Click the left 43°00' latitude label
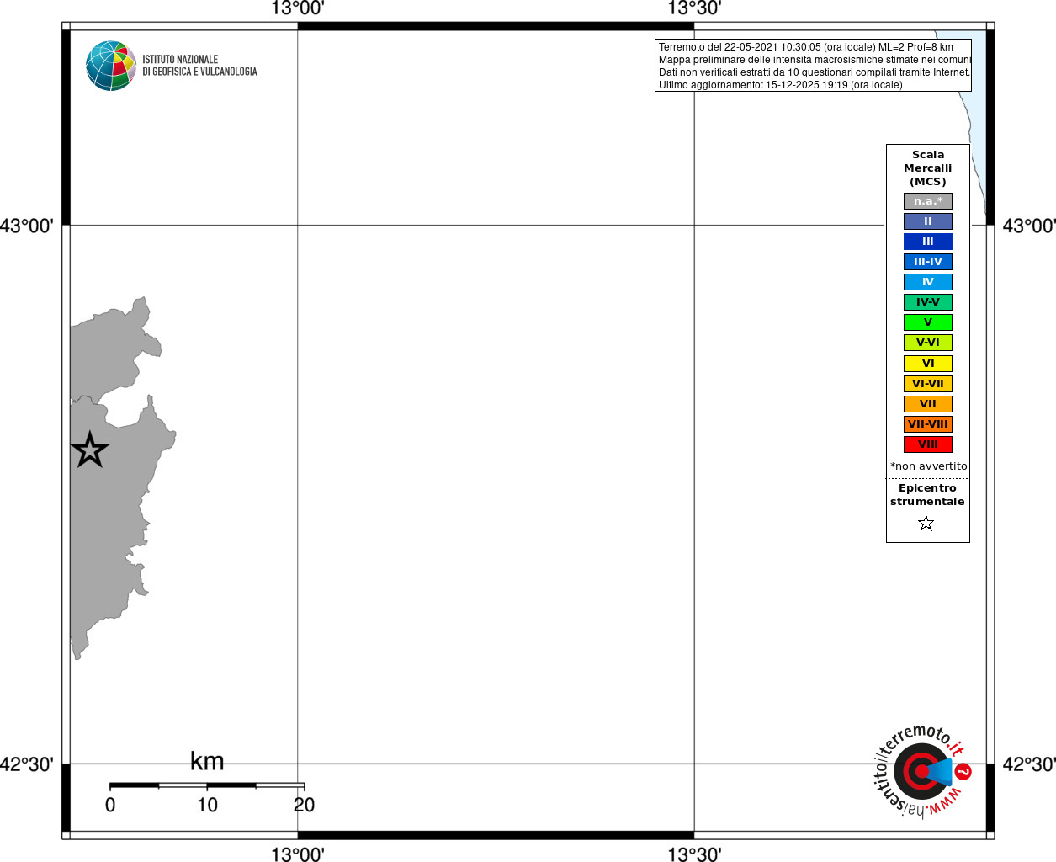This screenshot has height=862, width=1056. tap(27, 226)
